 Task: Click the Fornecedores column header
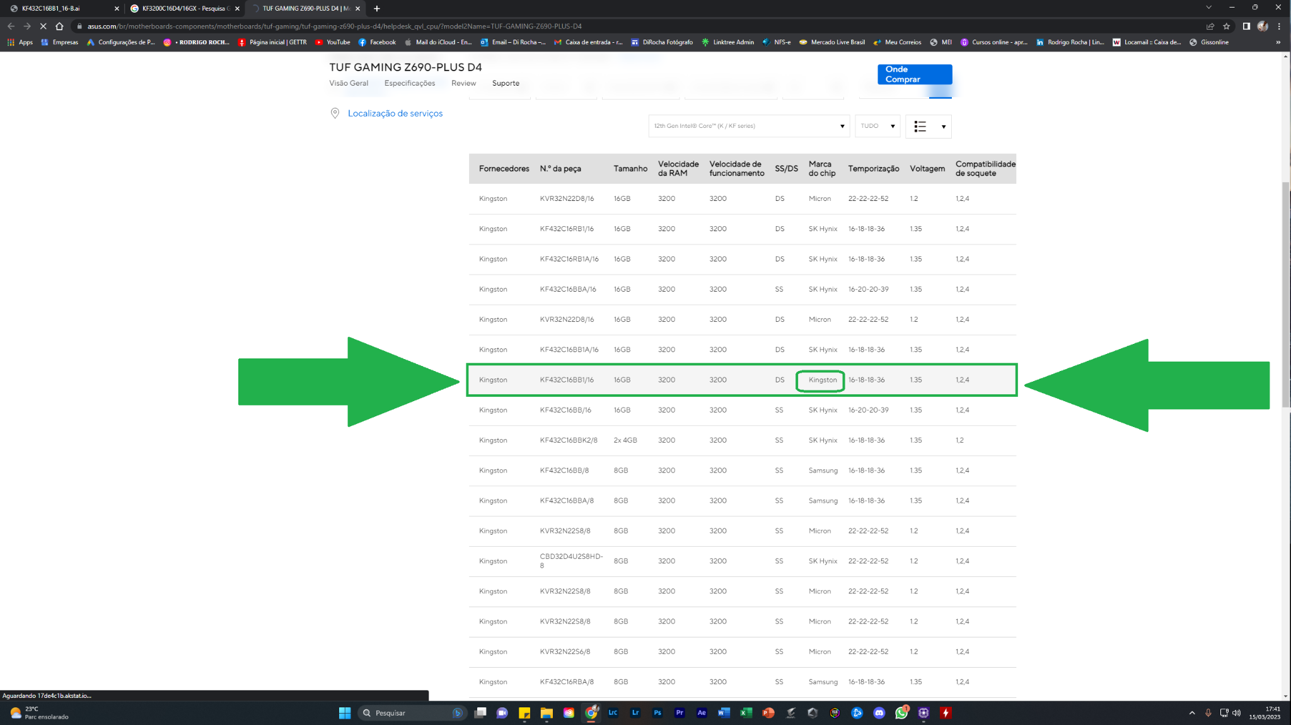pyautogui.click(x=504, y=169)
